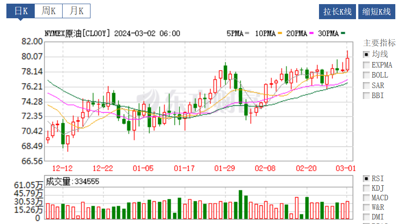The height and width of the screenshot is (224, 404).
Task: Click the 01-29 date axis label
Action: pyautogui.click(x=225, y=168)
